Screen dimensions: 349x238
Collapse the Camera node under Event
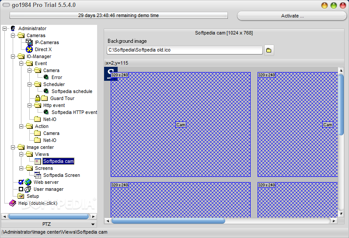pyautogui.click(x=29, y=70)
